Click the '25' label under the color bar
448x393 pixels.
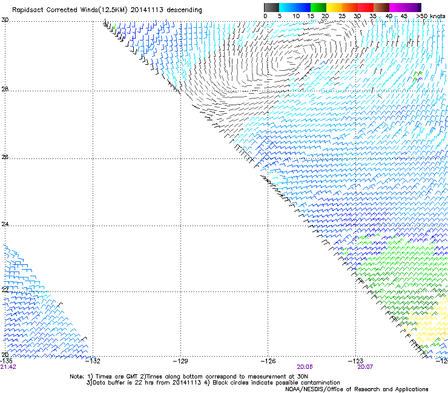[342, 16]
